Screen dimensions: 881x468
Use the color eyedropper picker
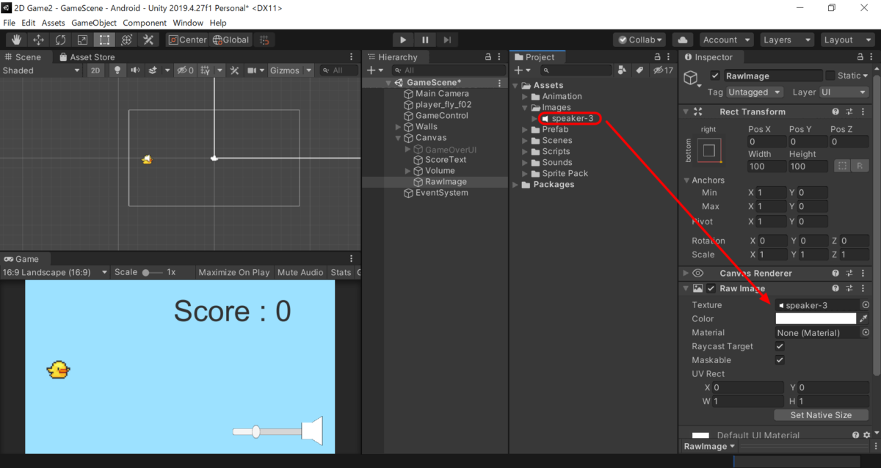pos(864,319)
